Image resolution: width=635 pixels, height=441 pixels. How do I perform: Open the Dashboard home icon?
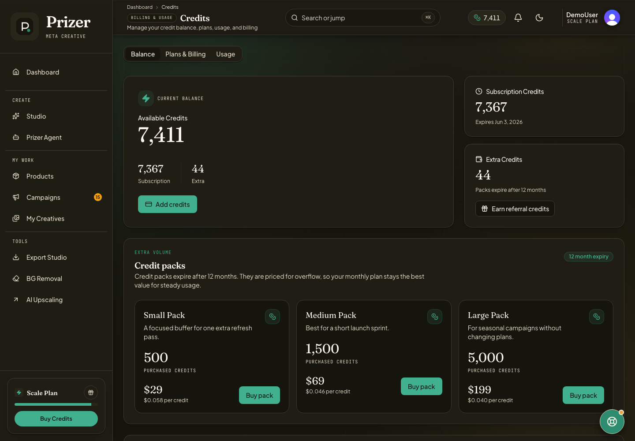pyautogui.click(x=16, y=72)
